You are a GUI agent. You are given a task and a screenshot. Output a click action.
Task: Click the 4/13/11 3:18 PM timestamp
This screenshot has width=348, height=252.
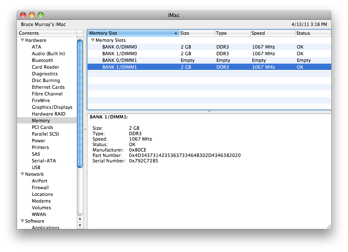pyautogui.click(x=309, y=24)
